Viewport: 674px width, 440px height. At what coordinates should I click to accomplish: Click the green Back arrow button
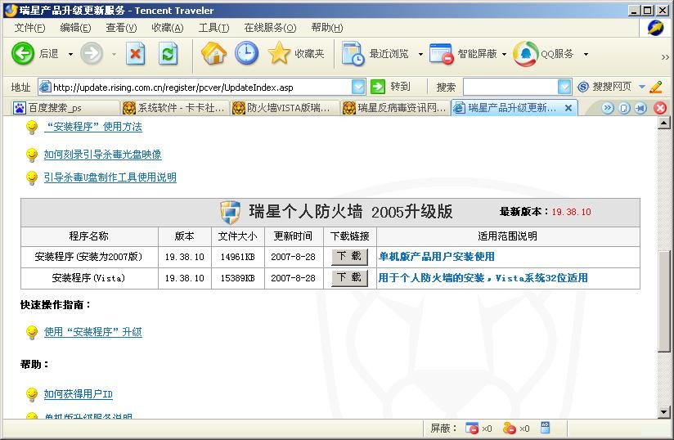(x=23, y=54)
